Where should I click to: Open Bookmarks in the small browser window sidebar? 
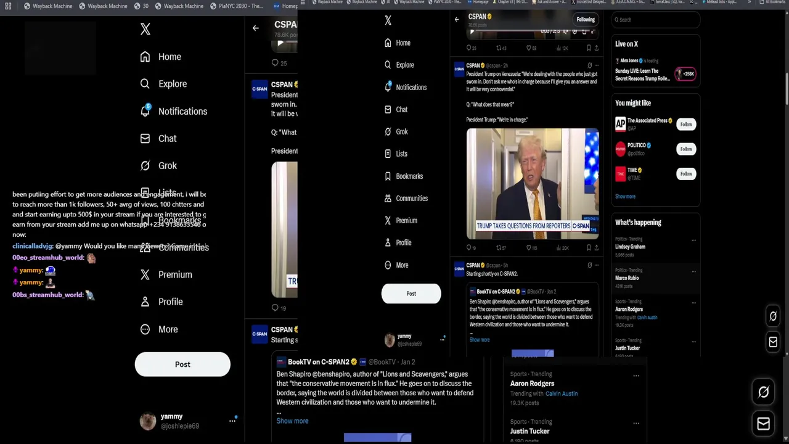click(x=403, y=176)
